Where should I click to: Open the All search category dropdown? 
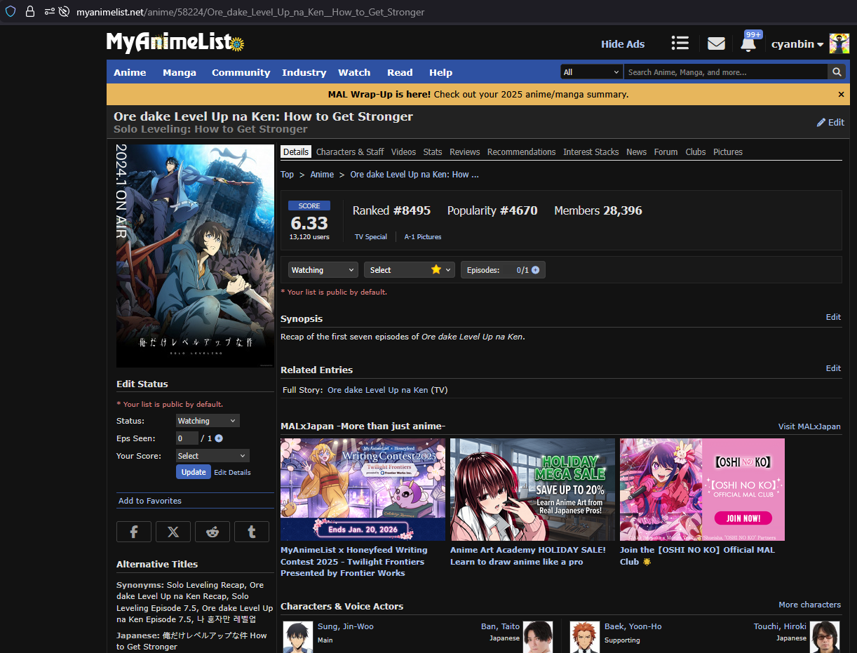pos(591,72)
